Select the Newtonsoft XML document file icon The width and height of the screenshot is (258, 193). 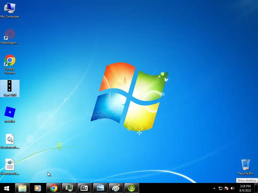coord(10,167)
